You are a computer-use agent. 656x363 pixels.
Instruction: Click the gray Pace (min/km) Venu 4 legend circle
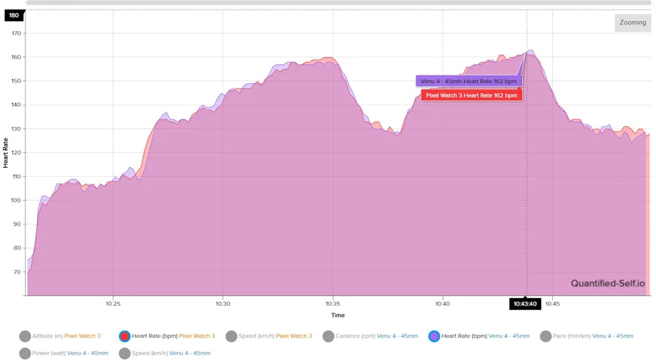click(546, 336)
